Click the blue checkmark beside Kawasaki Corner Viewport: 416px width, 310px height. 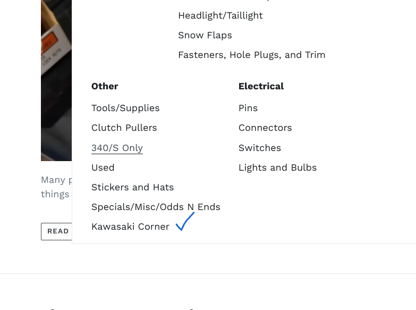click(185, 222)
